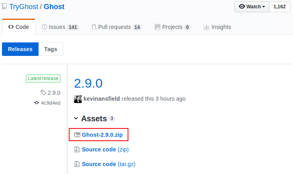The image size is (293, 174).
Task: Click the Assets heading
Action: [94, 119]
